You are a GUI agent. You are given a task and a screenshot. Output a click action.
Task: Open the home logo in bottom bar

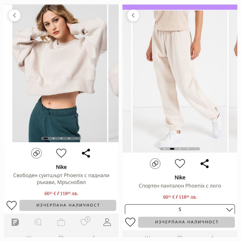pyautogui.click(x=15, y=222)
